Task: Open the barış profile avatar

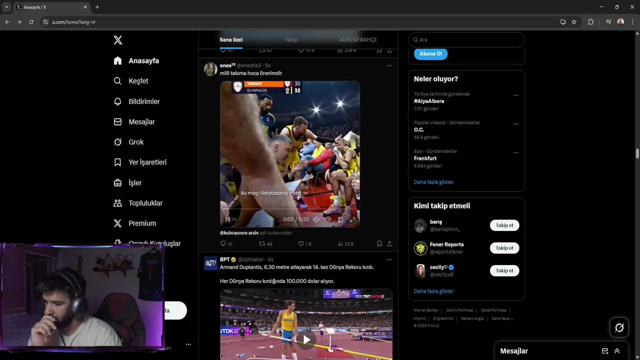Action: click(x=420, y=225)
